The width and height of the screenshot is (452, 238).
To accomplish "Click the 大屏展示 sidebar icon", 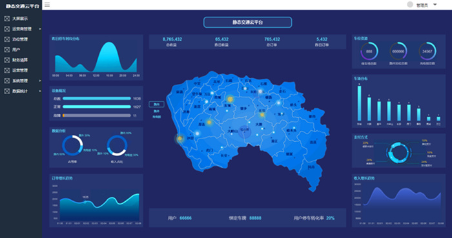I will point(7,19).
